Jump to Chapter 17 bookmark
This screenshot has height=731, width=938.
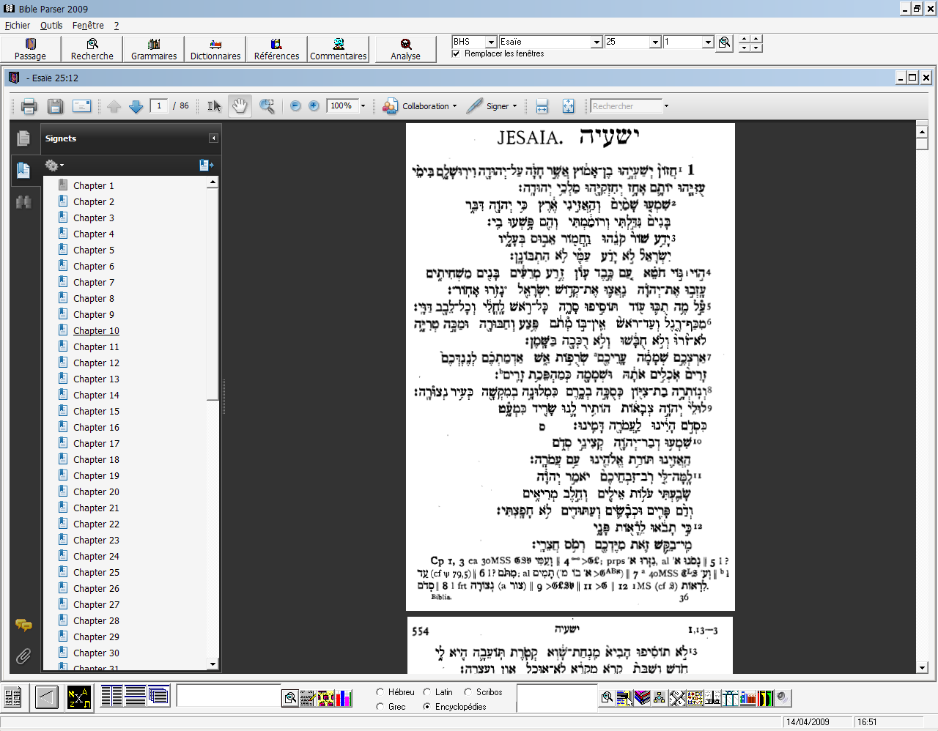[x=96, y=444]
